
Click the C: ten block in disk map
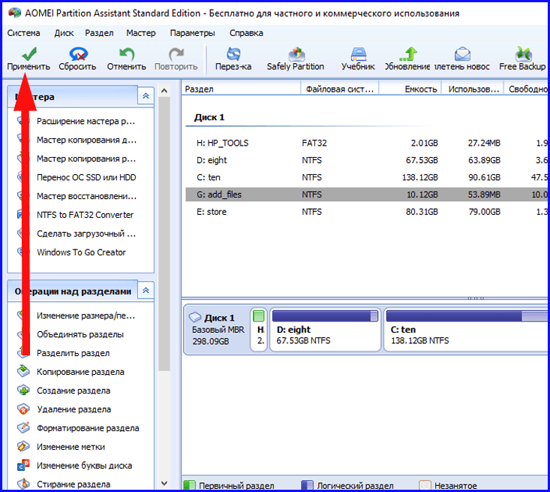pyautogui.click(x=467, y=330)
